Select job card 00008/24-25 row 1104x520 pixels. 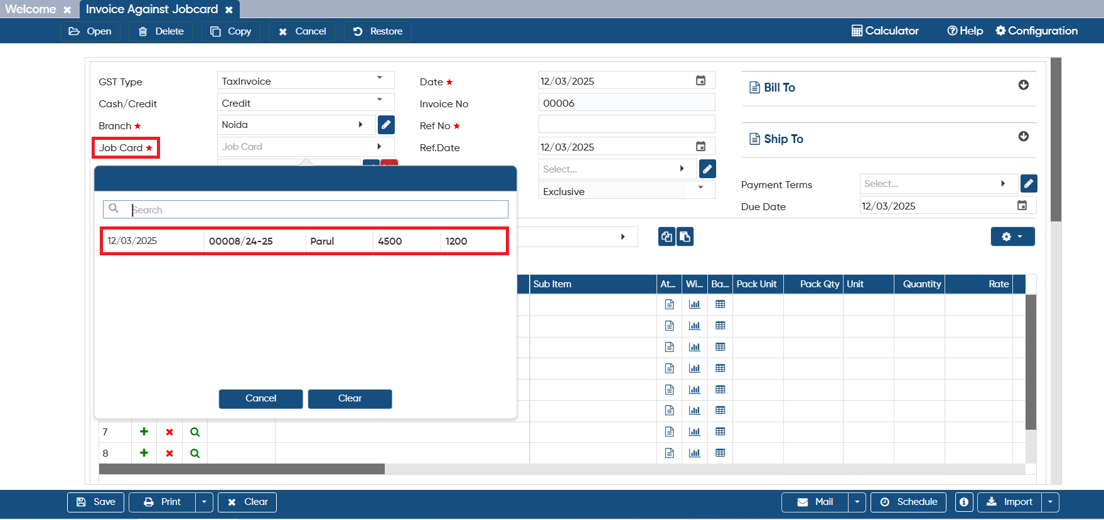(x=304, y=241)
